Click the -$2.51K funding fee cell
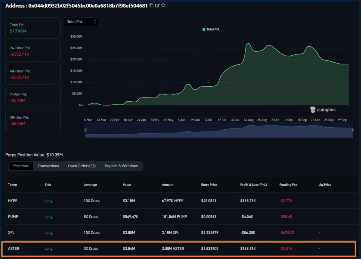 pyautogui.click(x=286, y=248)
